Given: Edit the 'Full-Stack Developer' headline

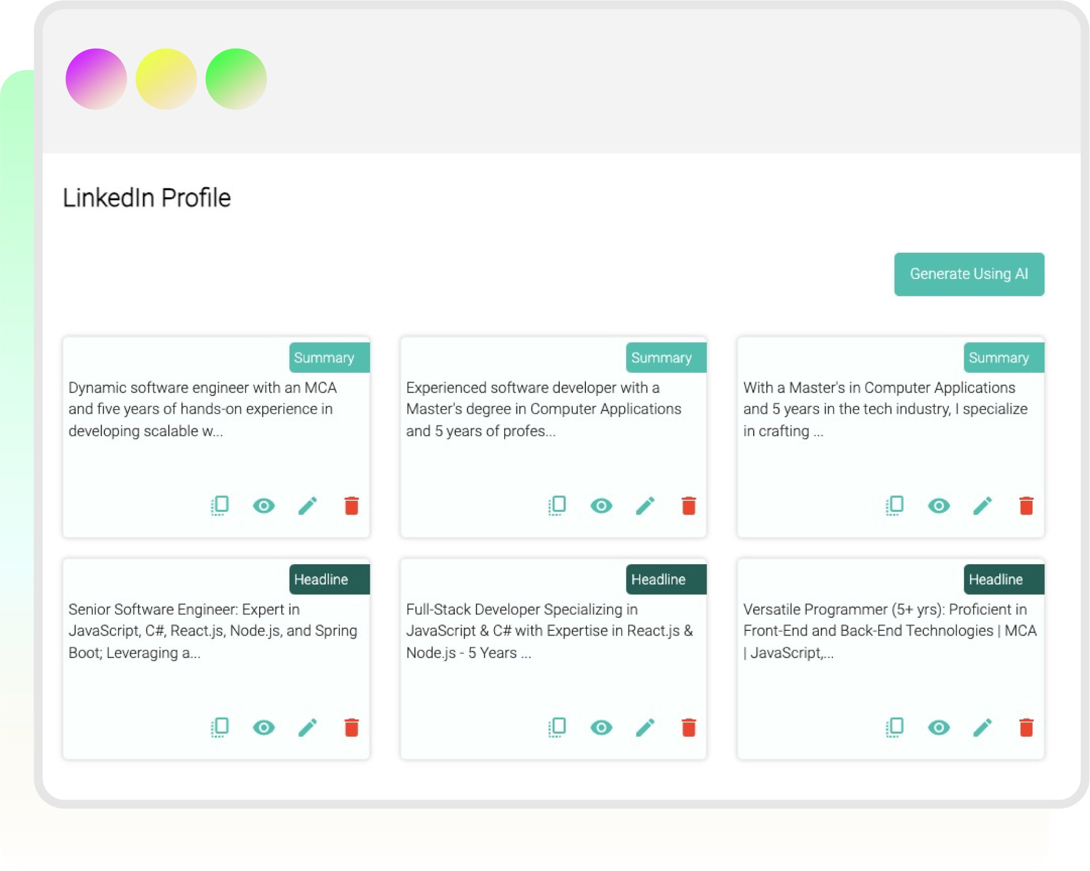Looking at the screenshot, I should (x=645, y=727).
